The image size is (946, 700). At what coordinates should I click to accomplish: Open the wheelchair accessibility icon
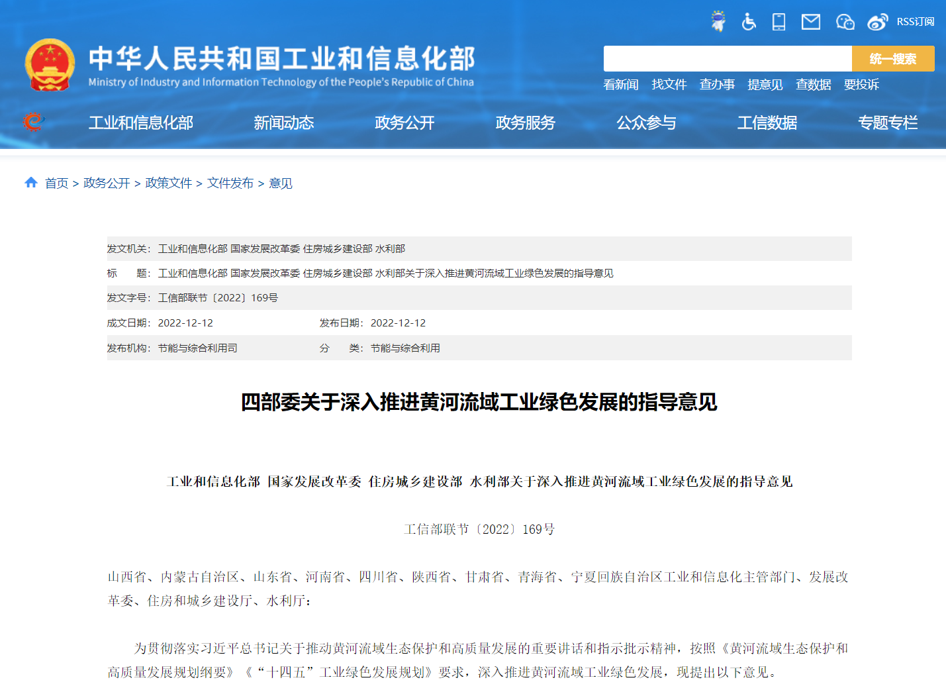749,22
